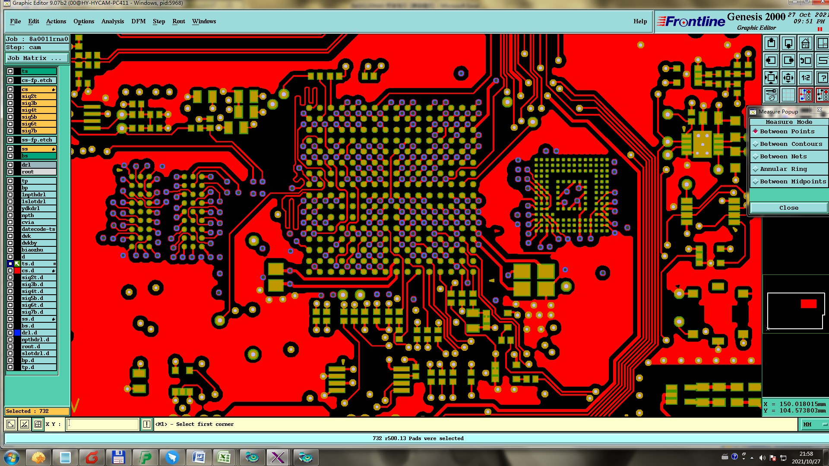Open the Job Matrix ... selector
This screenshot has height=466, width=829.
[37, 58]
